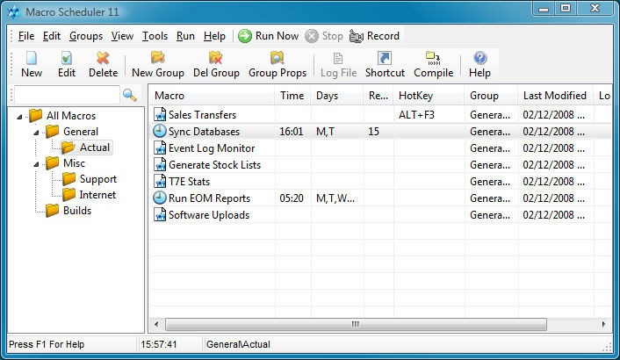Collapse the Misc group in tree
This screenshot has width=620, height=360.
tap(36, 163)
